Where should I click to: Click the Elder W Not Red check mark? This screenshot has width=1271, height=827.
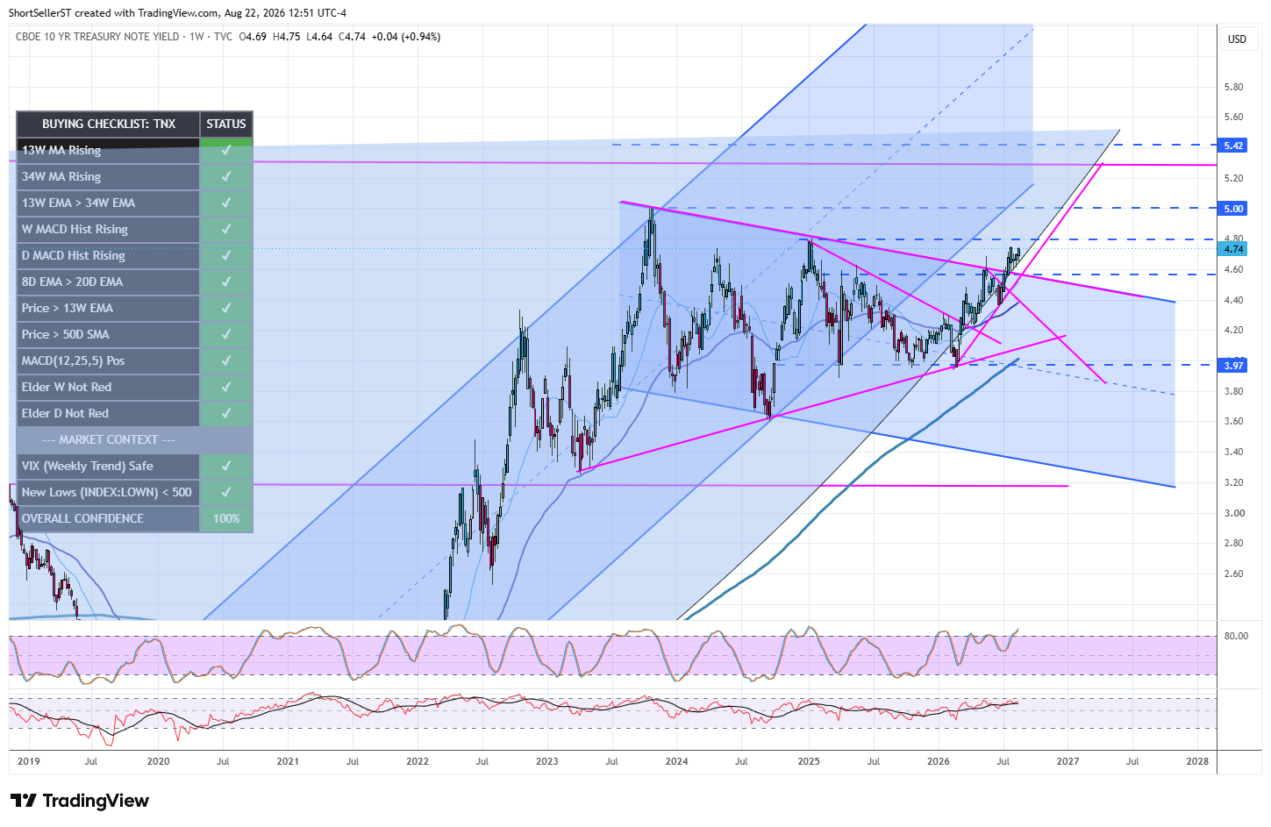click(x=226, y=387)
